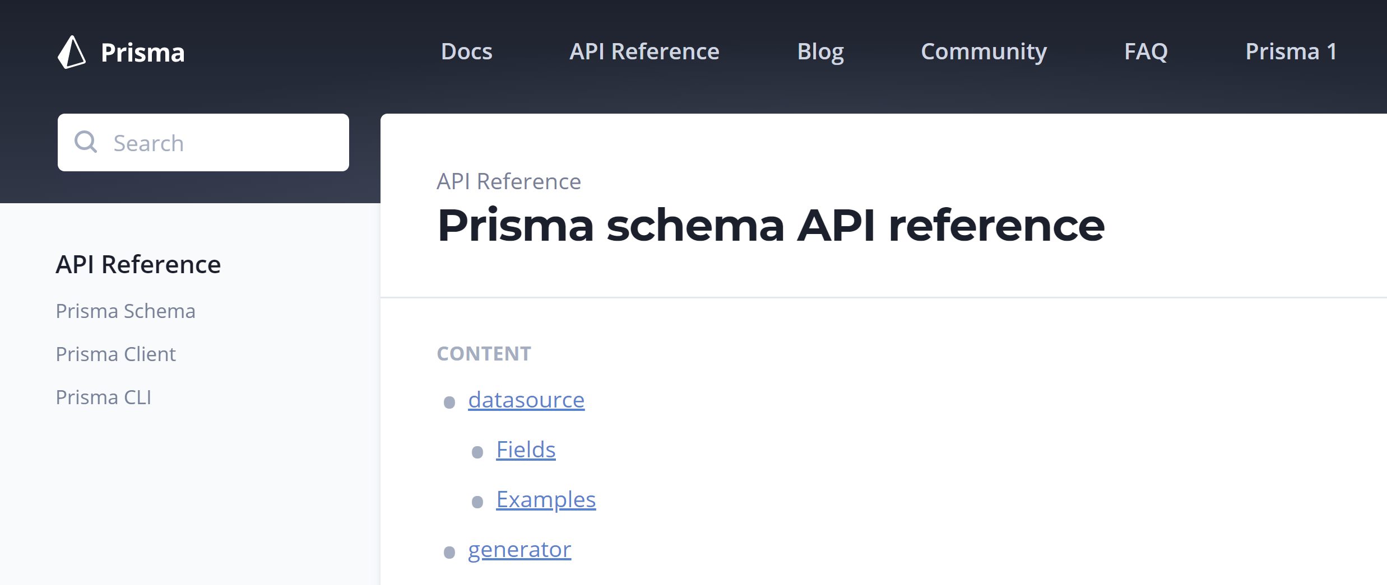
Task: Open the datasource content link
Action: click(x=526, y=400)
